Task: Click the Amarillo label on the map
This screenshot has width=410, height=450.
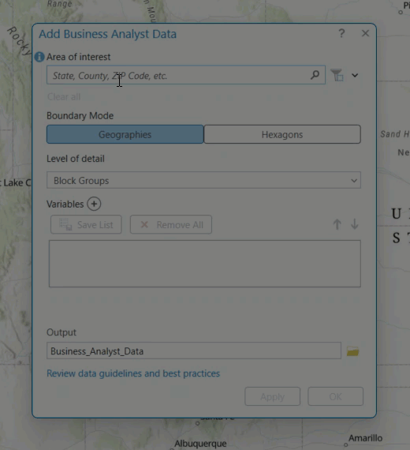Action: 365,438
